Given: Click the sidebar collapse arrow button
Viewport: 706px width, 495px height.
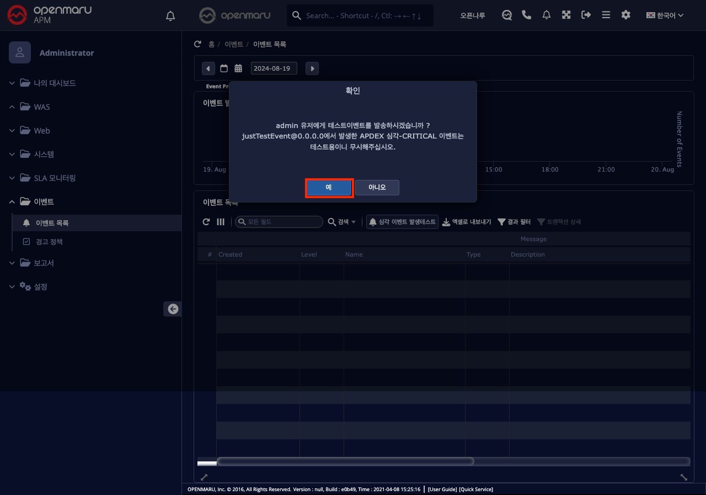Looking at the screenshot, I should 173,309.
